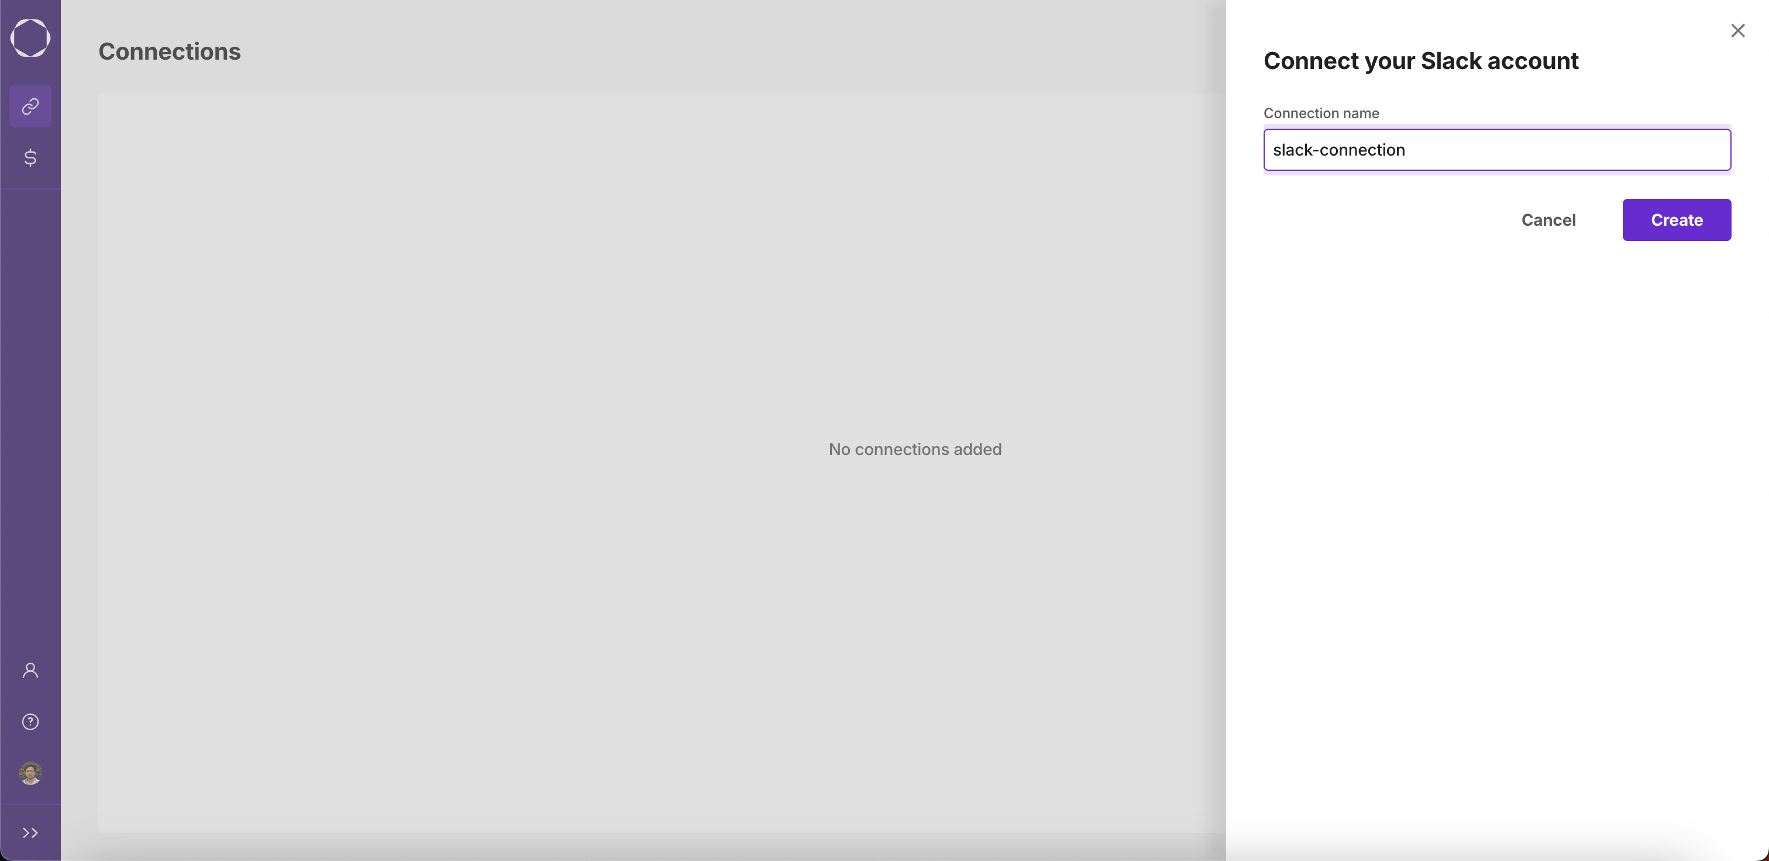Open the Connections link icon in sidebar

[30, 106]
